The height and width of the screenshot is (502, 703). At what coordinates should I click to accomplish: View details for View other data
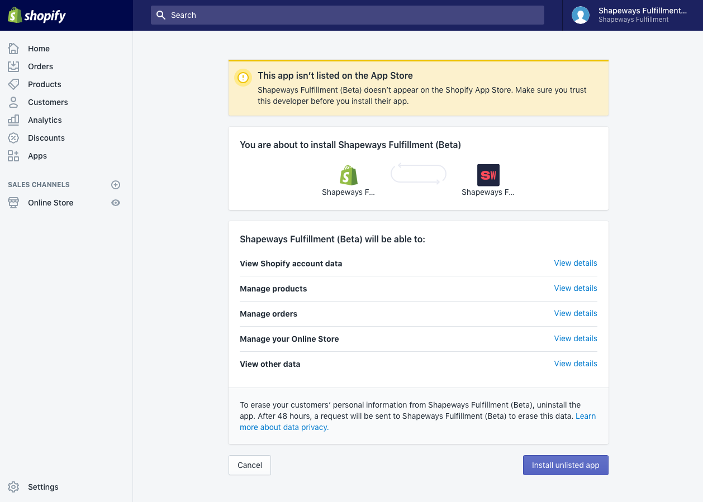[576, 364]
